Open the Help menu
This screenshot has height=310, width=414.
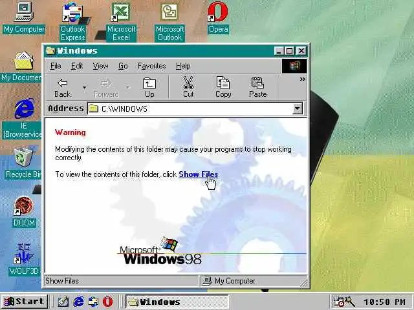point(183,66)
